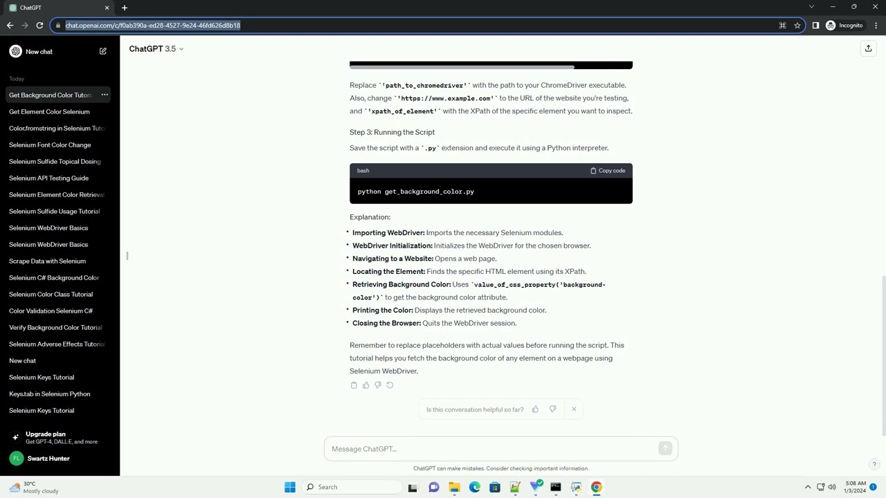The height and width of the screenshot is (498, 886).
Task: Click the Incognito profile indicator
Action: (844, 26)
